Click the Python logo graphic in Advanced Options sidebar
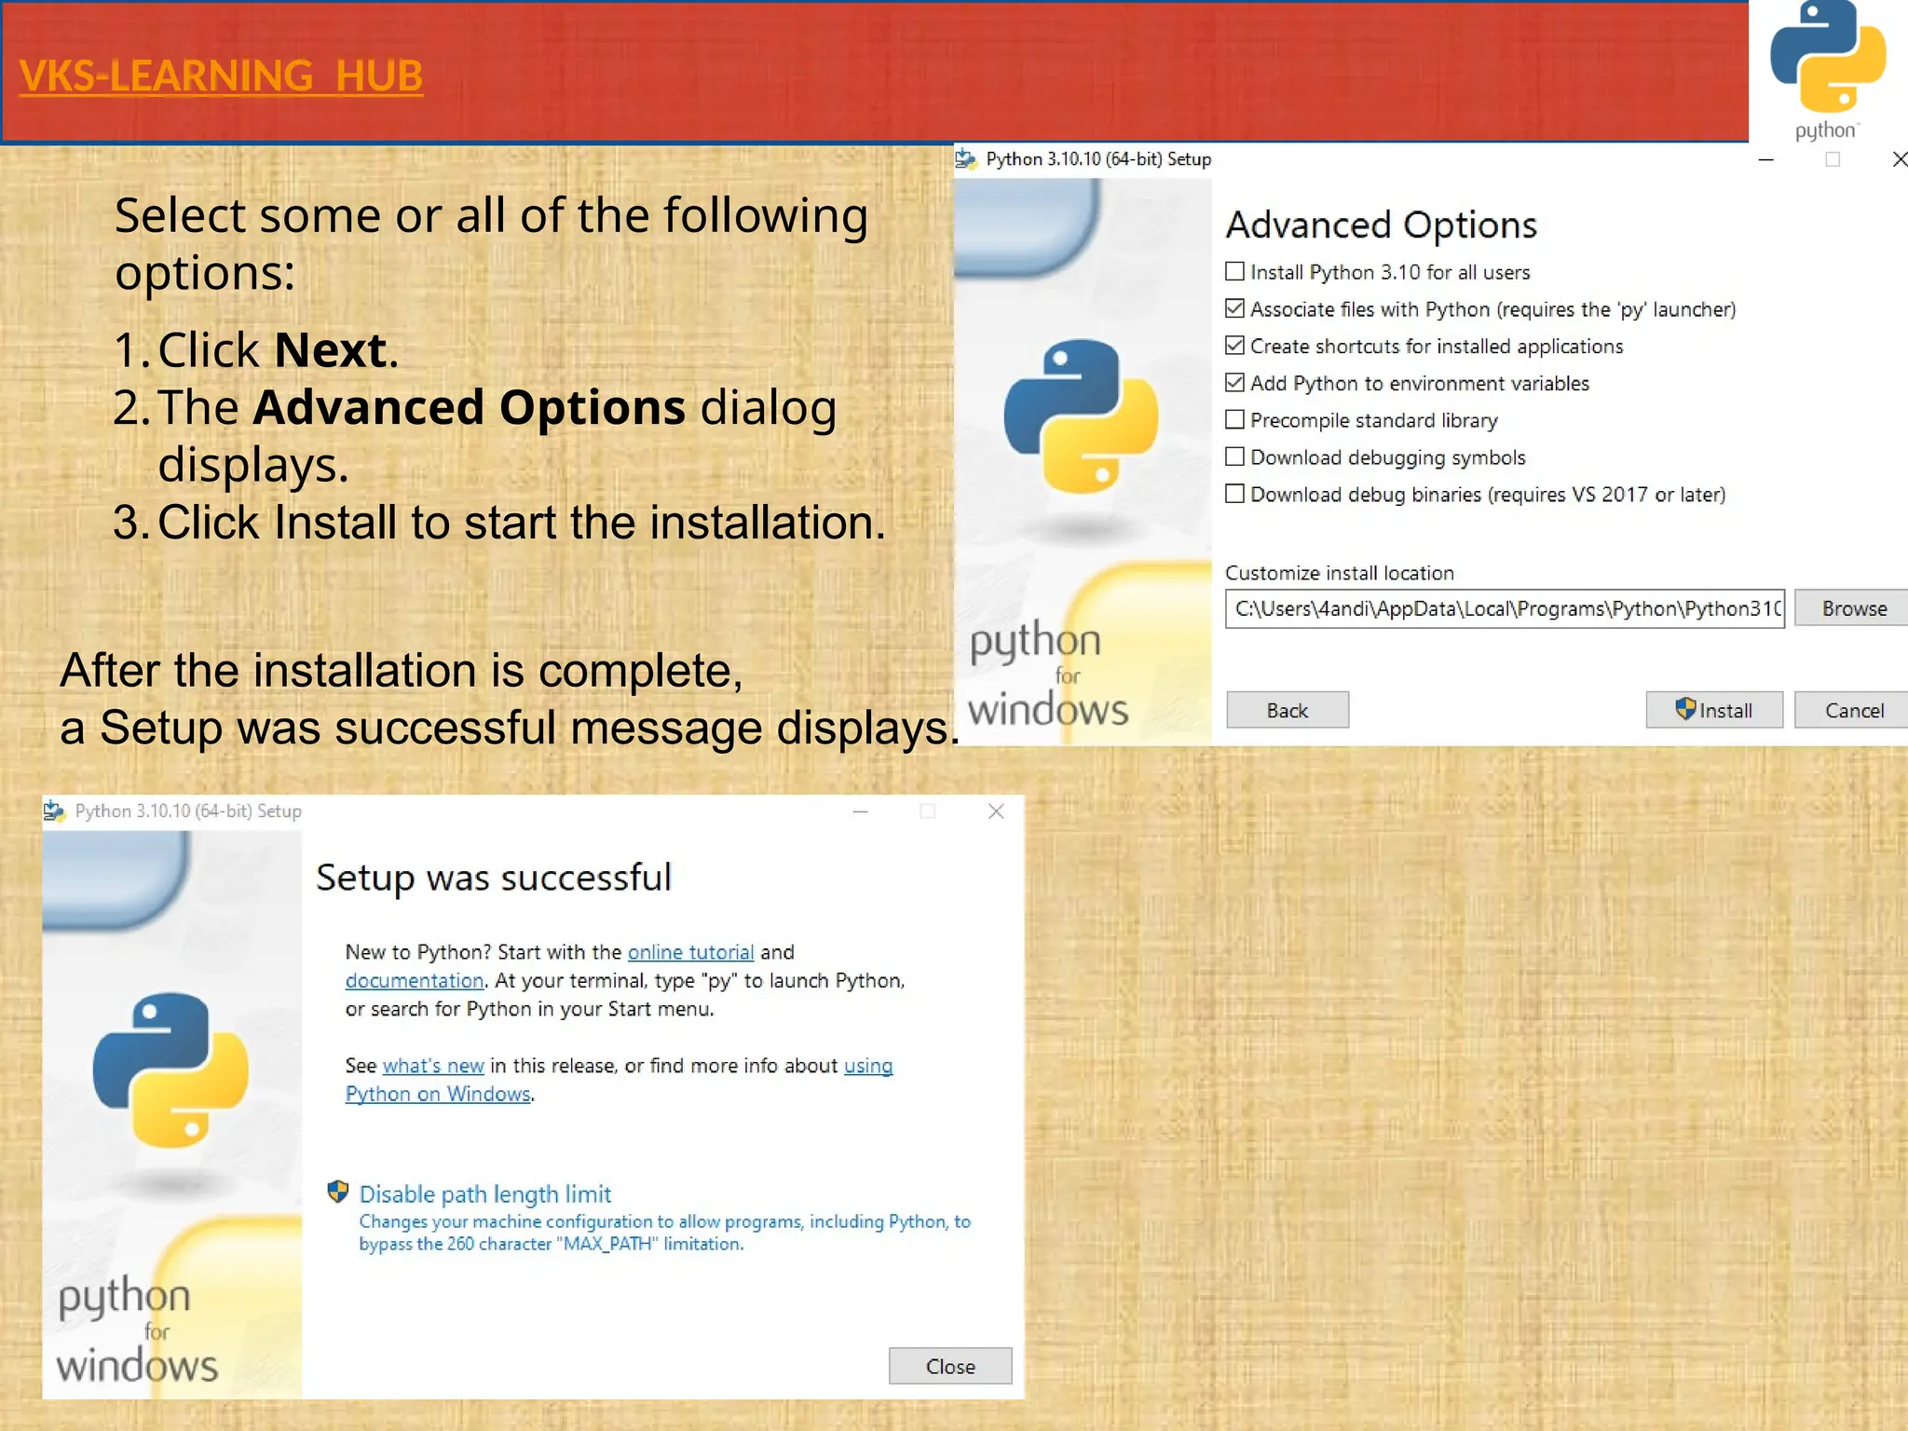Image resolution: width=1908 pixels, height=1431 pixels. point(1081,416)
